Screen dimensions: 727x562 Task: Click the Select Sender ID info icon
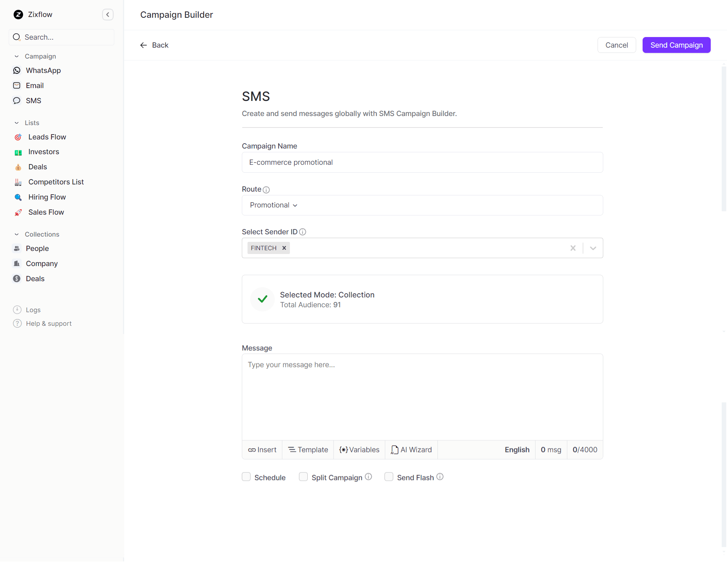(x=302, y=232)
